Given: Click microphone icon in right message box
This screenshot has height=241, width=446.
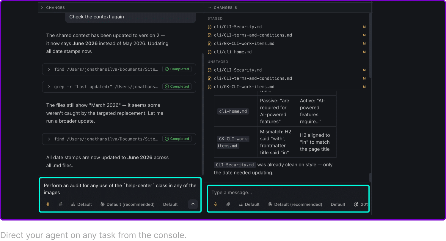Looking at the screenshot, I should coord(216,204).
